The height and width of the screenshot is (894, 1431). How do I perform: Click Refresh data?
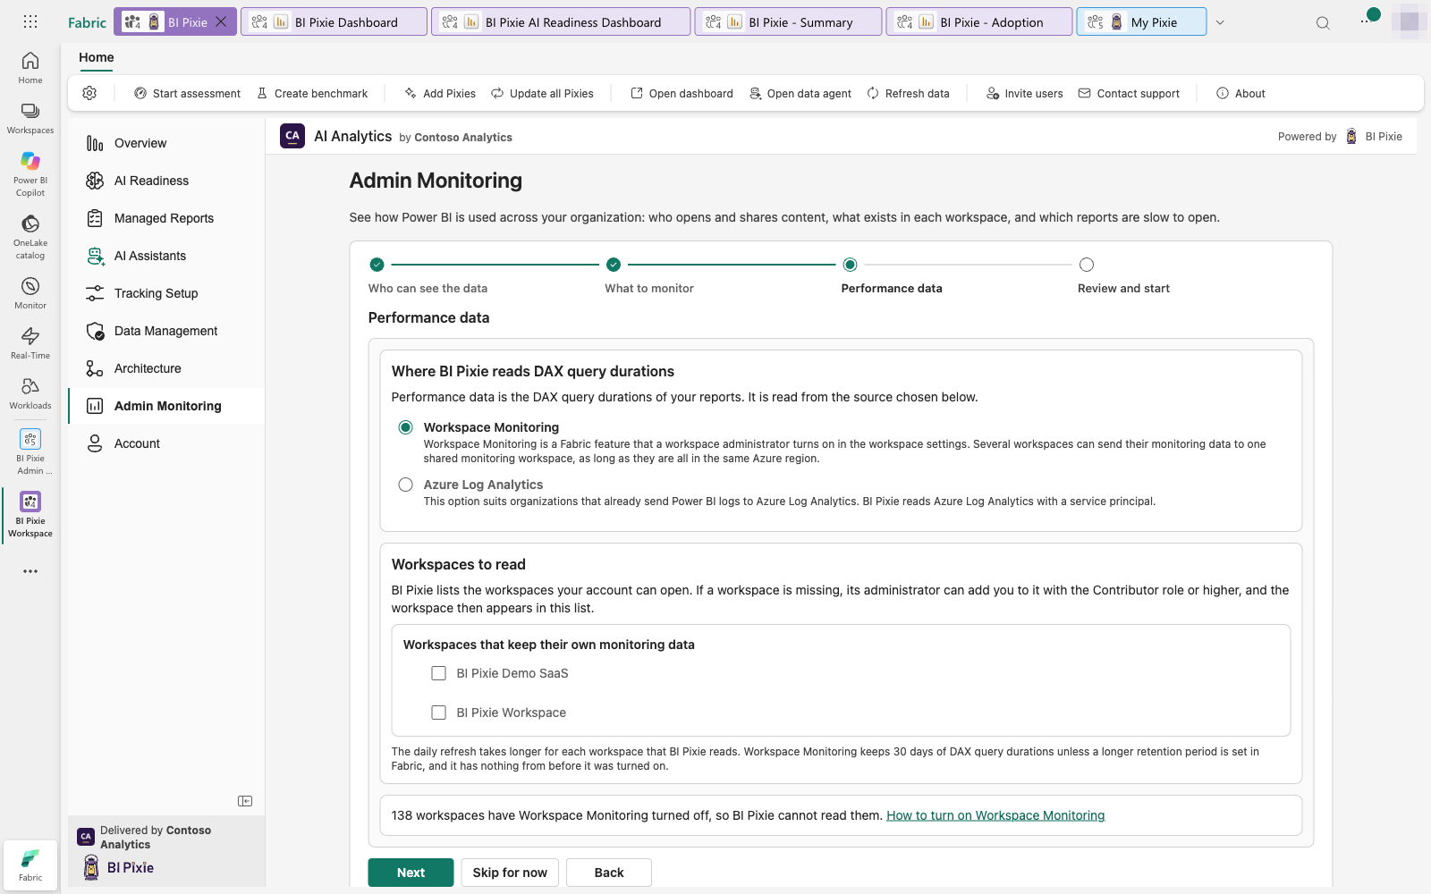click(x=908, y=93)
